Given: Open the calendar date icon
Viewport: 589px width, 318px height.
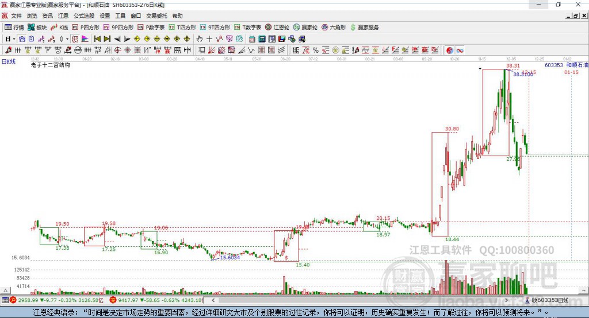Looking at the screenshot, I should (x=252, y=39).
